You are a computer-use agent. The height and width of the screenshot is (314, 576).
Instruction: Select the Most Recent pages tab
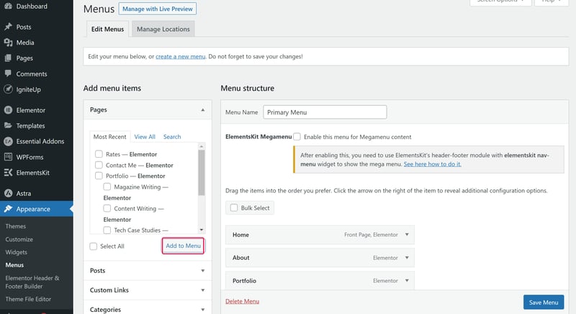pyautogui.click(x=109, y=137)
